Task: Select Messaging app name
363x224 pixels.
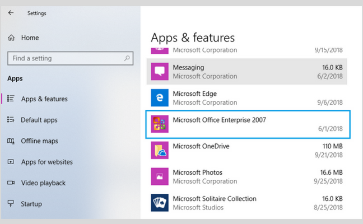Action: point(188,67)
